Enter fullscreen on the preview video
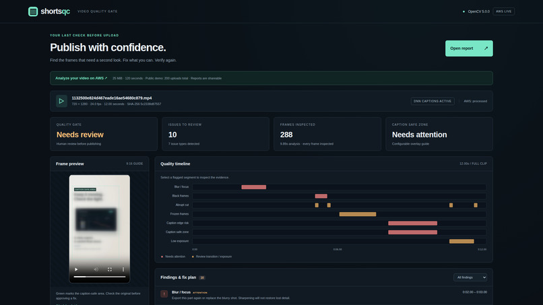The width and height of the screenshot is (543, 305). click(x=109, y=269)
